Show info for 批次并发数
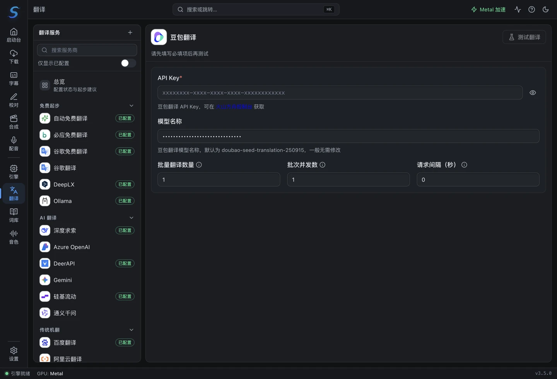557x379 pixels. coord(322,165)
